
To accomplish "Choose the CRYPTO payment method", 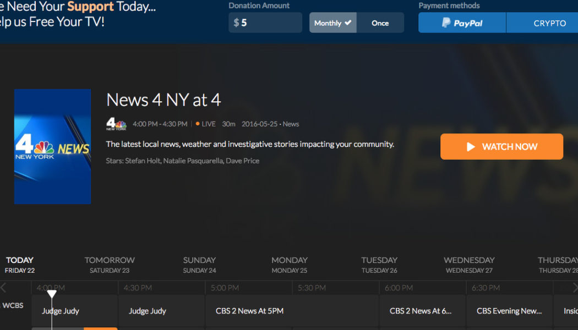I will pos(551,23).
